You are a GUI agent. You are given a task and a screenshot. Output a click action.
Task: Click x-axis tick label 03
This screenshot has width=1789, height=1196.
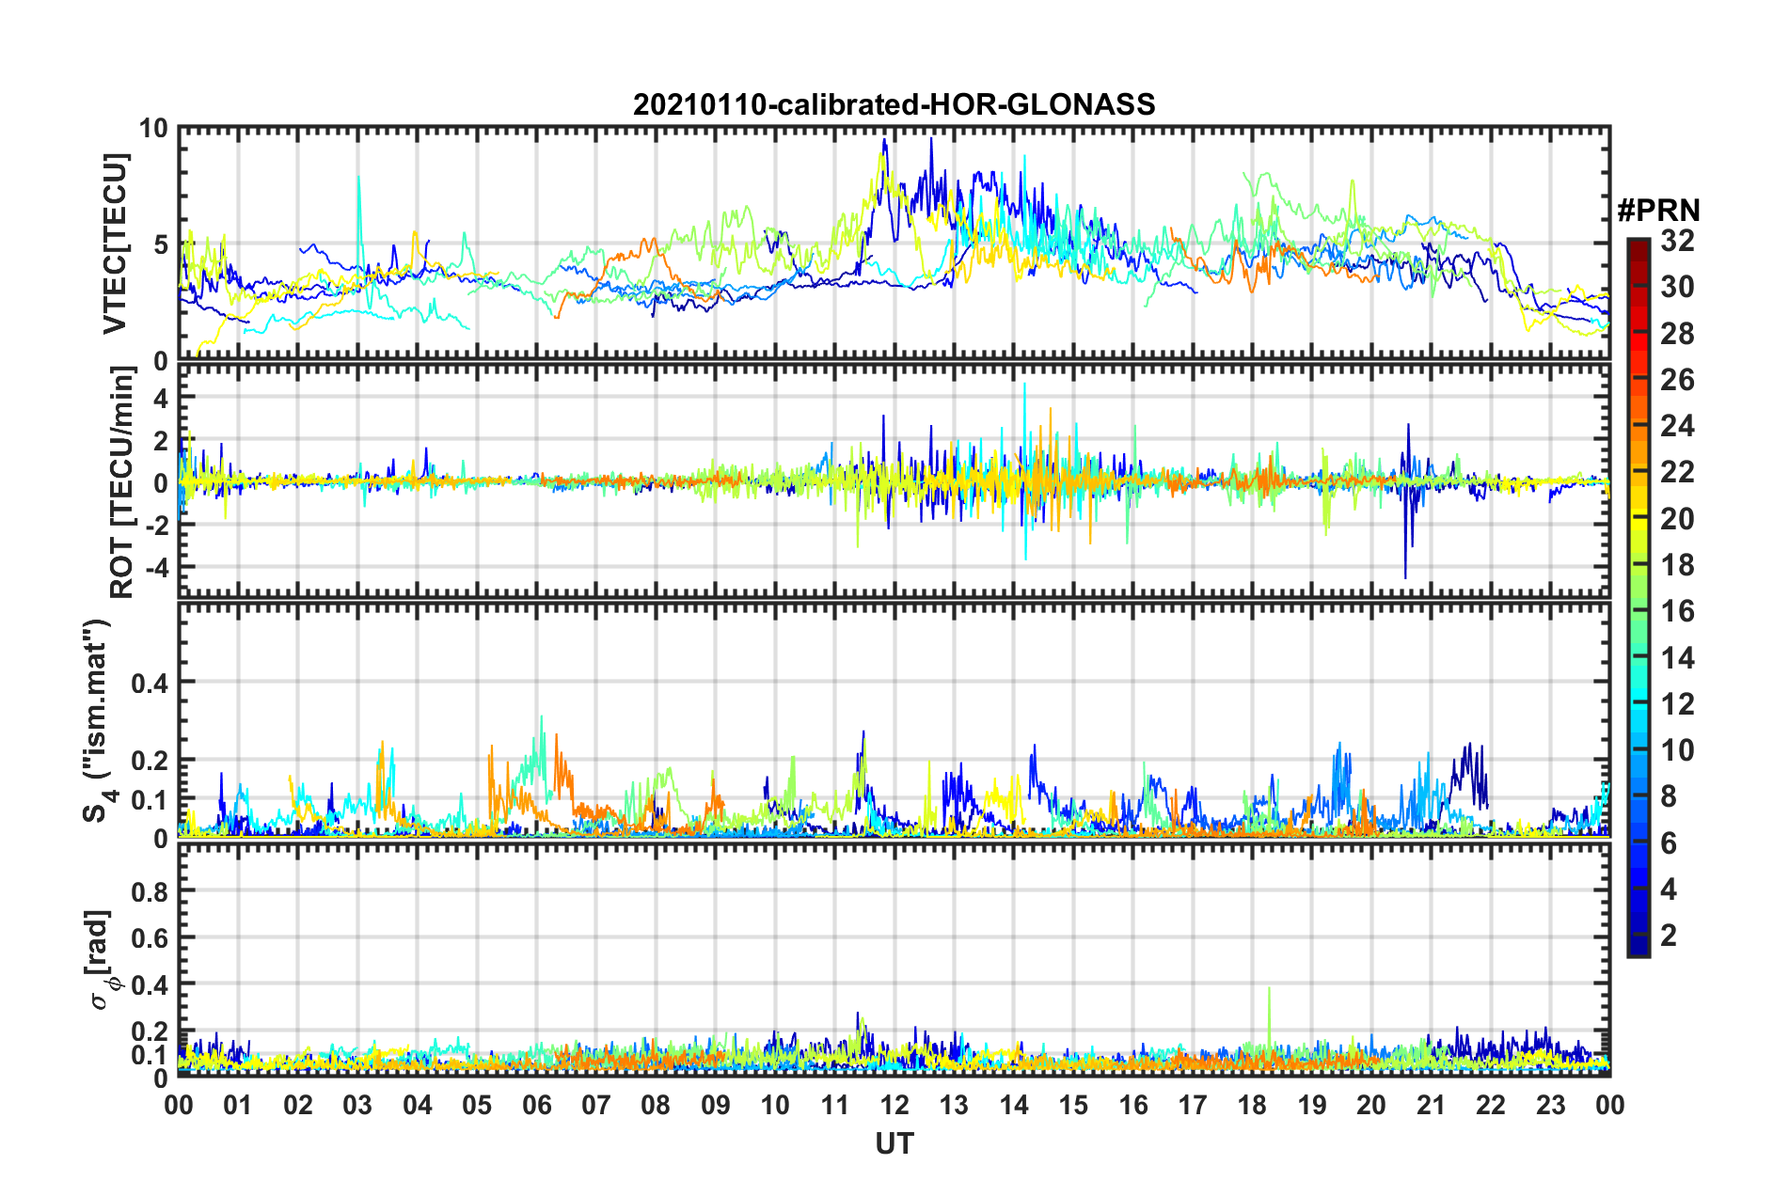357,1106
